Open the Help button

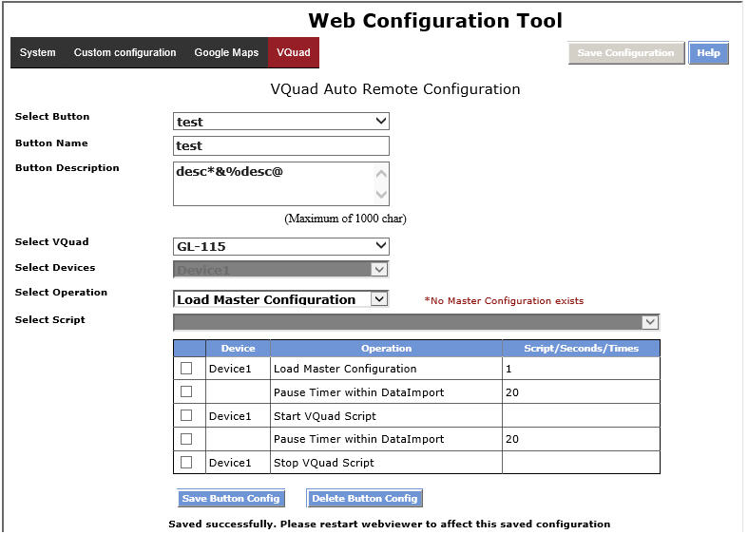(708, 53)
